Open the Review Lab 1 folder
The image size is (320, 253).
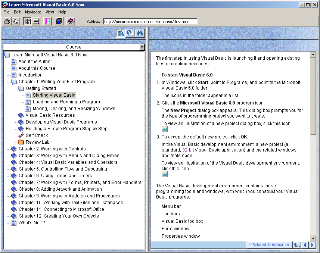[x=39, y=142]
